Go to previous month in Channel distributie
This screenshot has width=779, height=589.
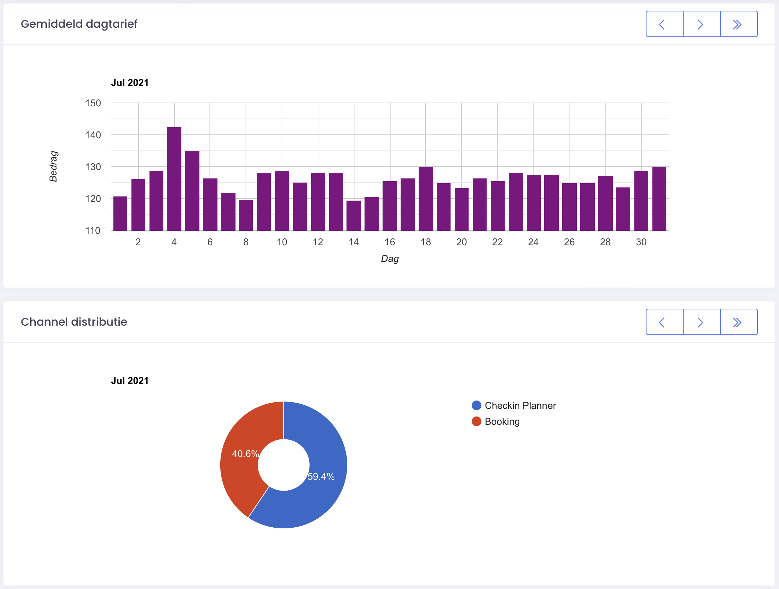click(664, 322)
